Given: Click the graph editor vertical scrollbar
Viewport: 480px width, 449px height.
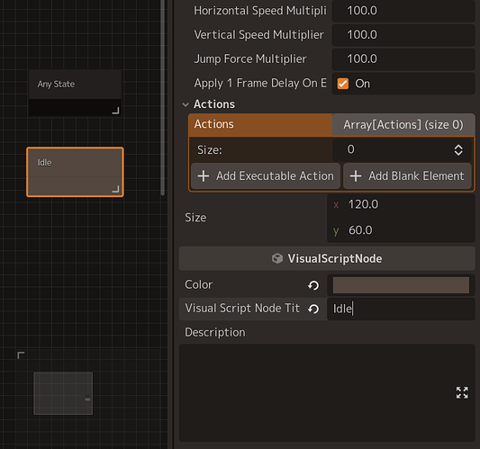Looking at the screenshot, I should [x=162, y=98].
